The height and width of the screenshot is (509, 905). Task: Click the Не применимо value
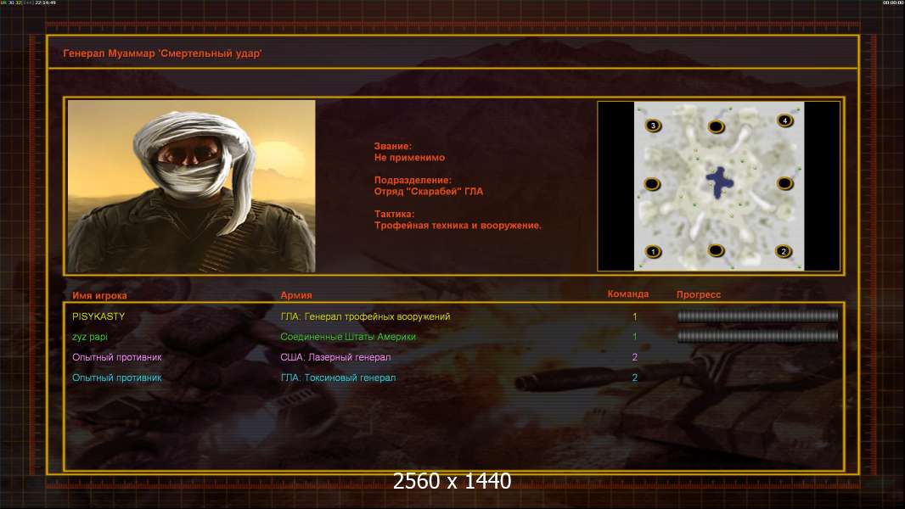410,158
